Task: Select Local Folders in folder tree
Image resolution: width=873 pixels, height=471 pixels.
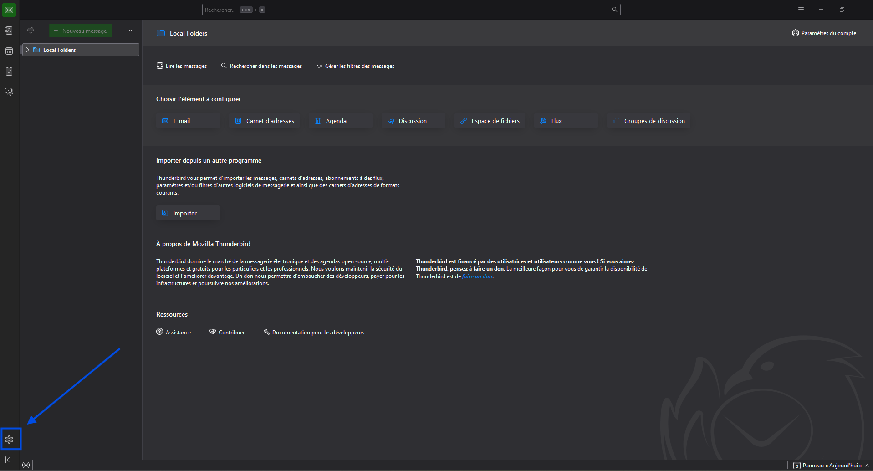Action: click(x=81, y=50)
